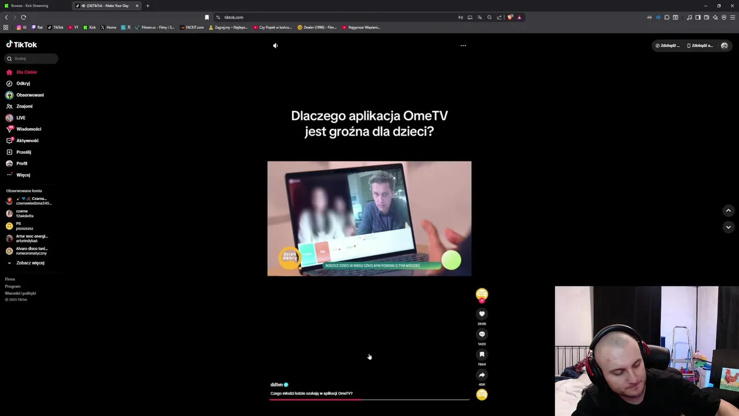Bookmark the video to favorites
Screen dimensions: 739x416
coord(482,354)
